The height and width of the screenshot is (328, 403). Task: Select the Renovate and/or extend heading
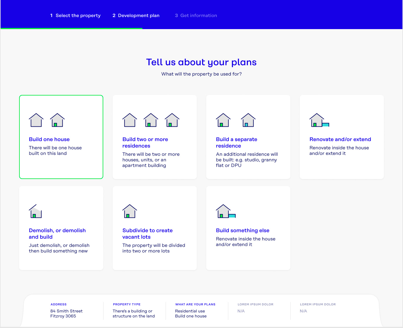click(x=340, y=139)
